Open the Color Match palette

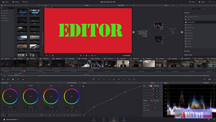click(8, 79)
